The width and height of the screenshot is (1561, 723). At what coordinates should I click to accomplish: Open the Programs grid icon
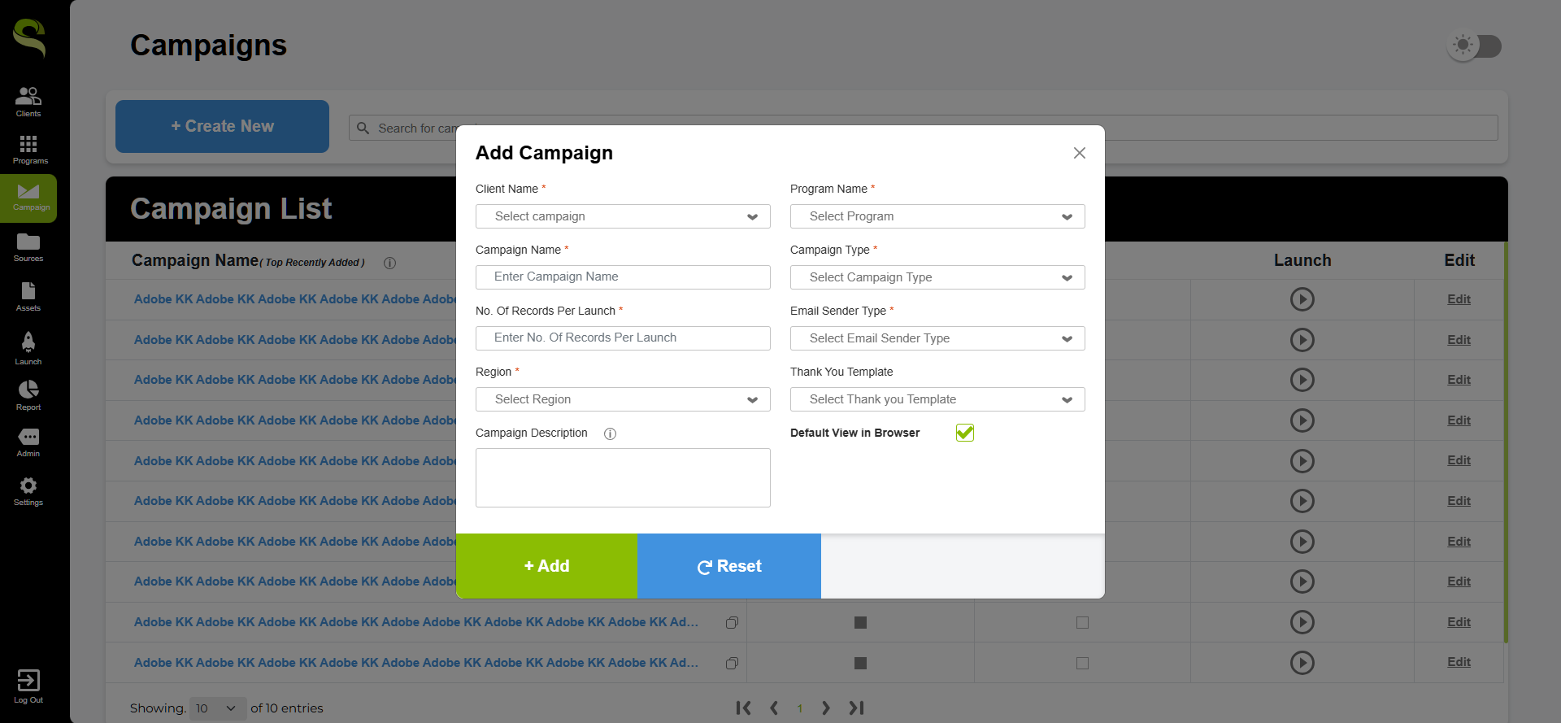click(x=28, y=148)
